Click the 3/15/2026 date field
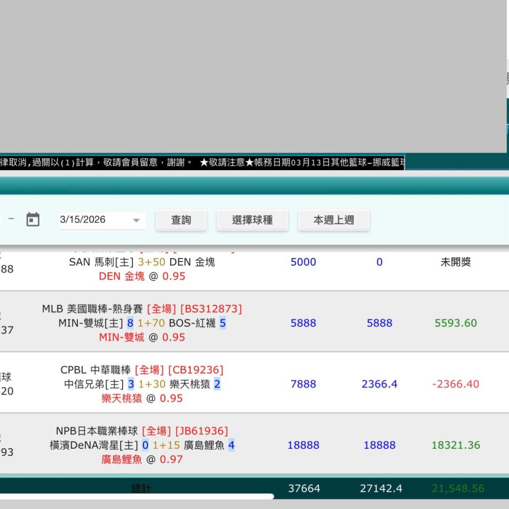The width and height of the screenshot is (509, 509). 94,220
